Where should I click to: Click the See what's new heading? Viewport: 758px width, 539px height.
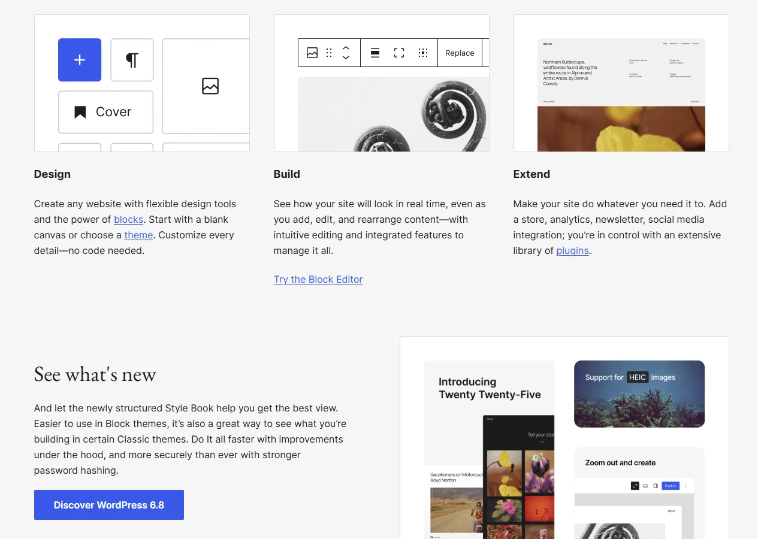point(95,374)
